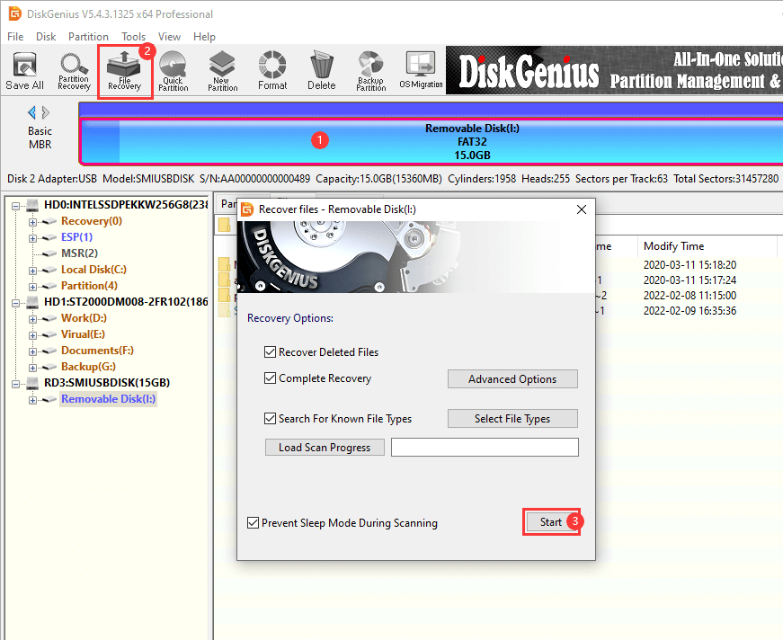
Task: Open the Backup Partition tool
Action: [370, 71]
